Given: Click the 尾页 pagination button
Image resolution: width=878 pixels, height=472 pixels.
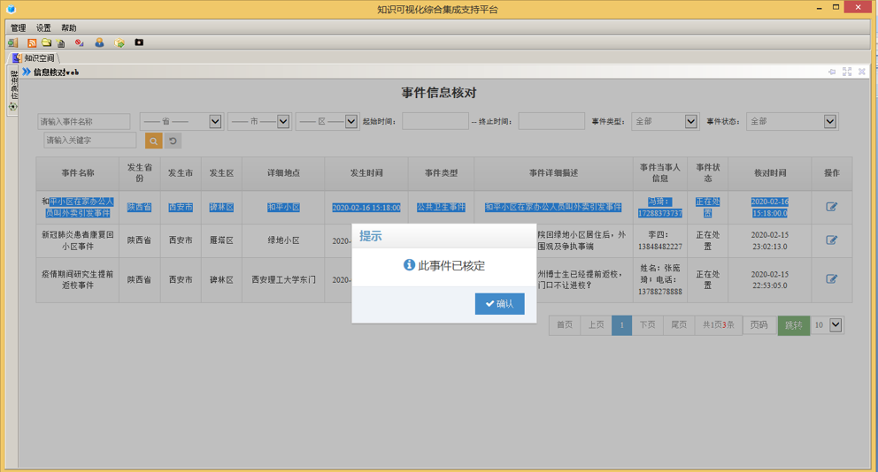Looking at the screenshot, I should click(x=679, y=325).
